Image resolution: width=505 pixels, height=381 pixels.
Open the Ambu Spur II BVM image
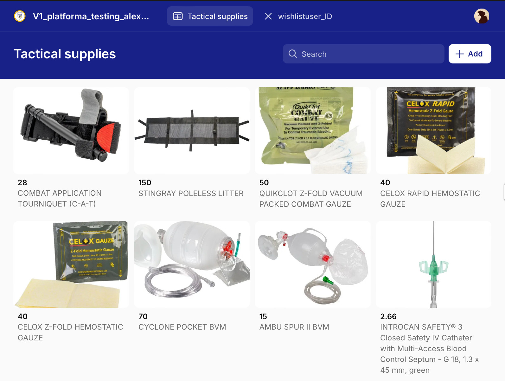(x=313, y=264)
